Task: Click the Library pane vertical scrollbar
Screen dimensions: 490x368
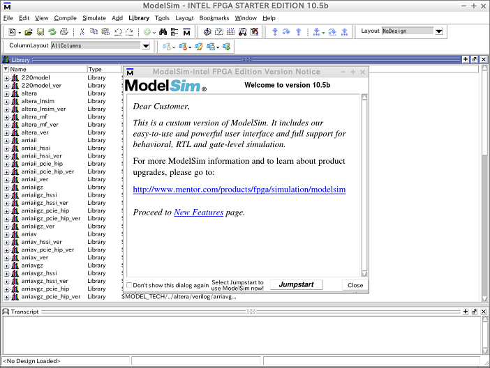Action: [484, 183]
